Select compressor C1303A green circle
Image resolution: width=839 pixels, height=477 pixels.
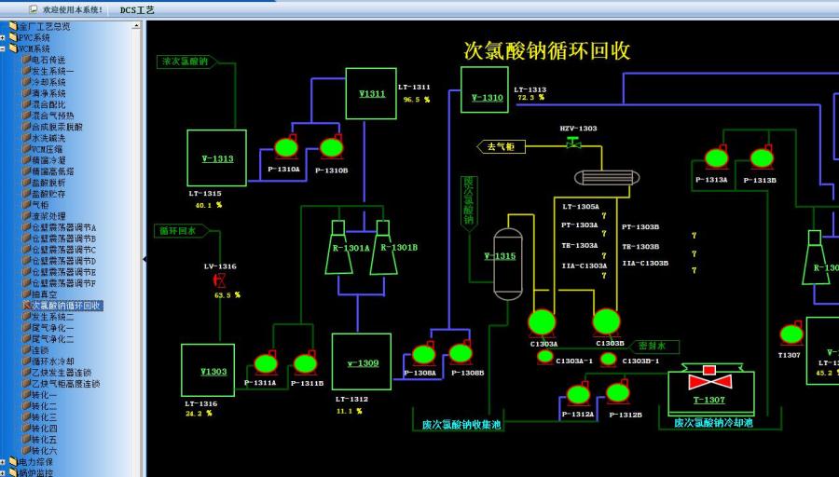542,322
